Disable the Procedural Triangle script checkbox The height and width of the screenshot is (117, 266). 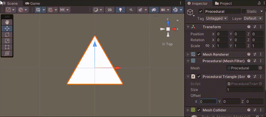199,77
